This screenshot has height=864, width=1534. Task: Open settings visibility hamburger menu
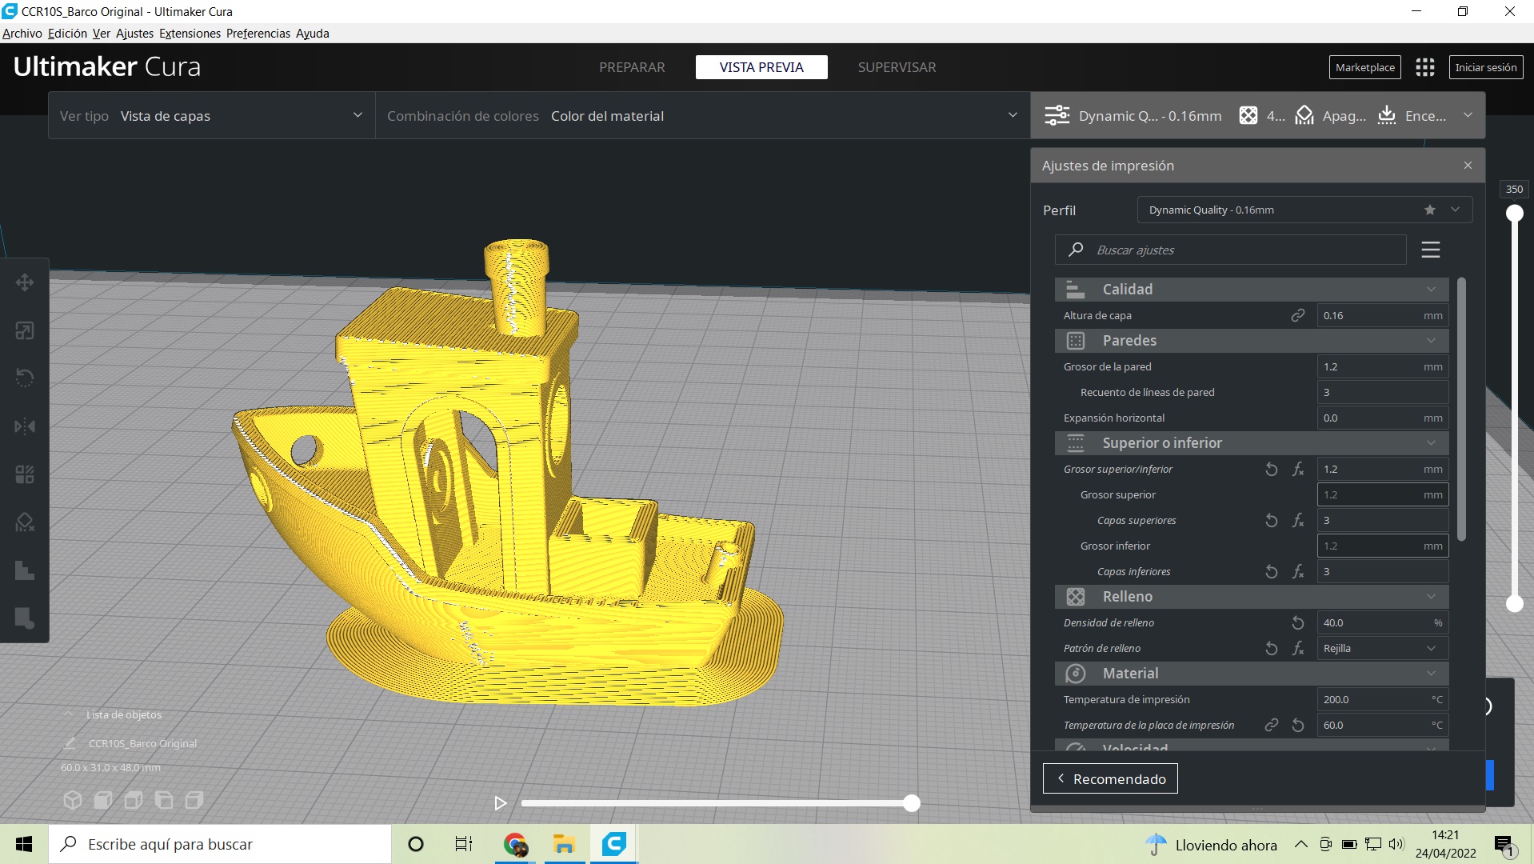[1431, 250]
